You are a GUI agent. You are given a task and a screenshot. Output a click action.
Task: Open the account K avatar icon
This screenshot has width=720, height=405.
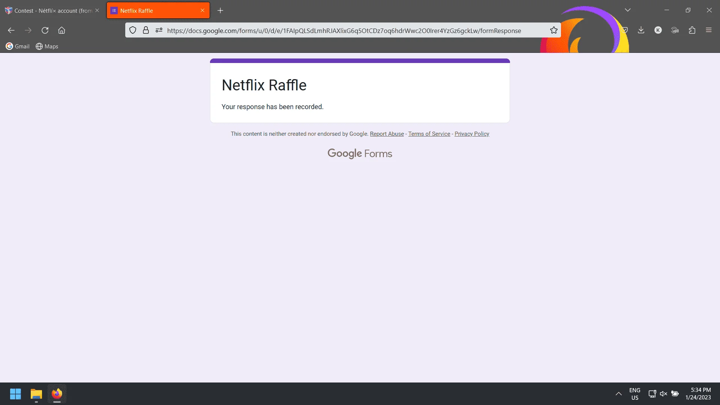click(658, 30)
